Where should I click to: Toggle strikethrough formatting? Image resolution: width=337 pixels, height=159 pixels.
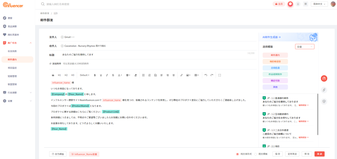tap(113, 75)
